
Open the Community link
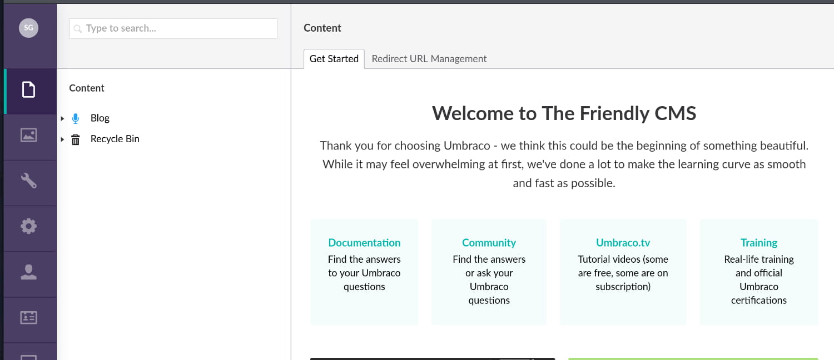489,243
